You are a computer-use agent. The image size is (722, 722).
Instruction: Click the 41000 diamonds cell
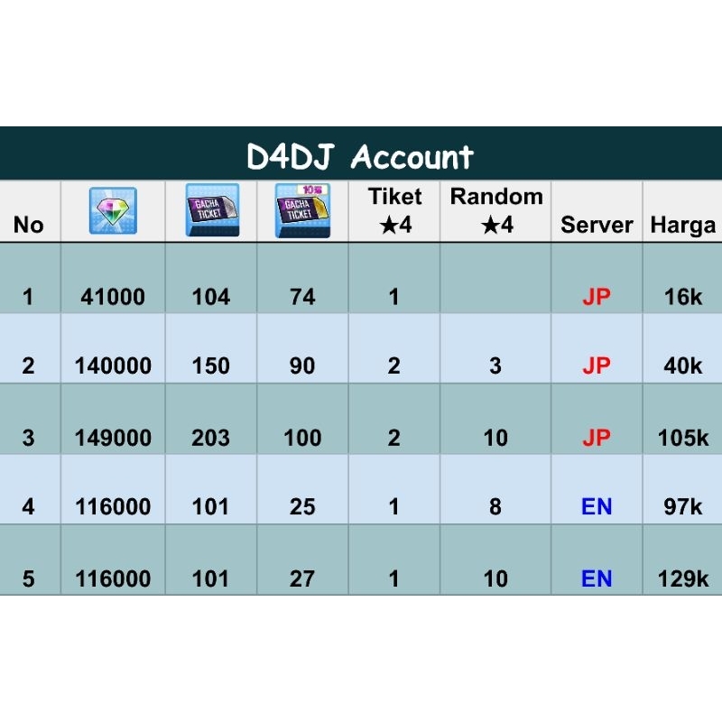113,297
